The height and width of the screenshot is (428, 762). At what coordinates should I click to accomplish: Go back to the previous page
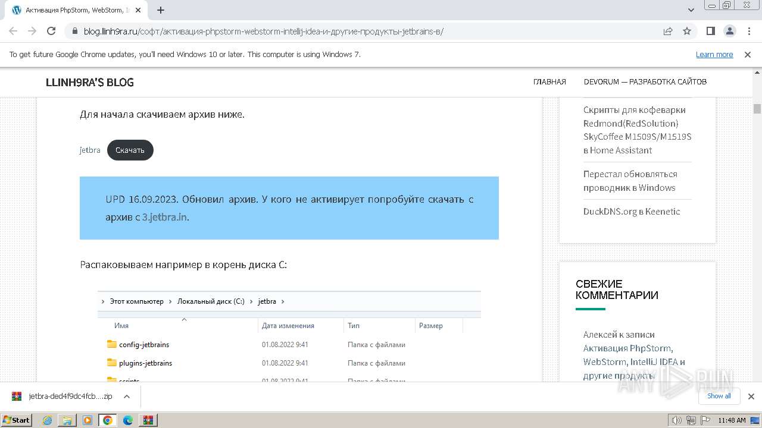[x=13, y=31]
